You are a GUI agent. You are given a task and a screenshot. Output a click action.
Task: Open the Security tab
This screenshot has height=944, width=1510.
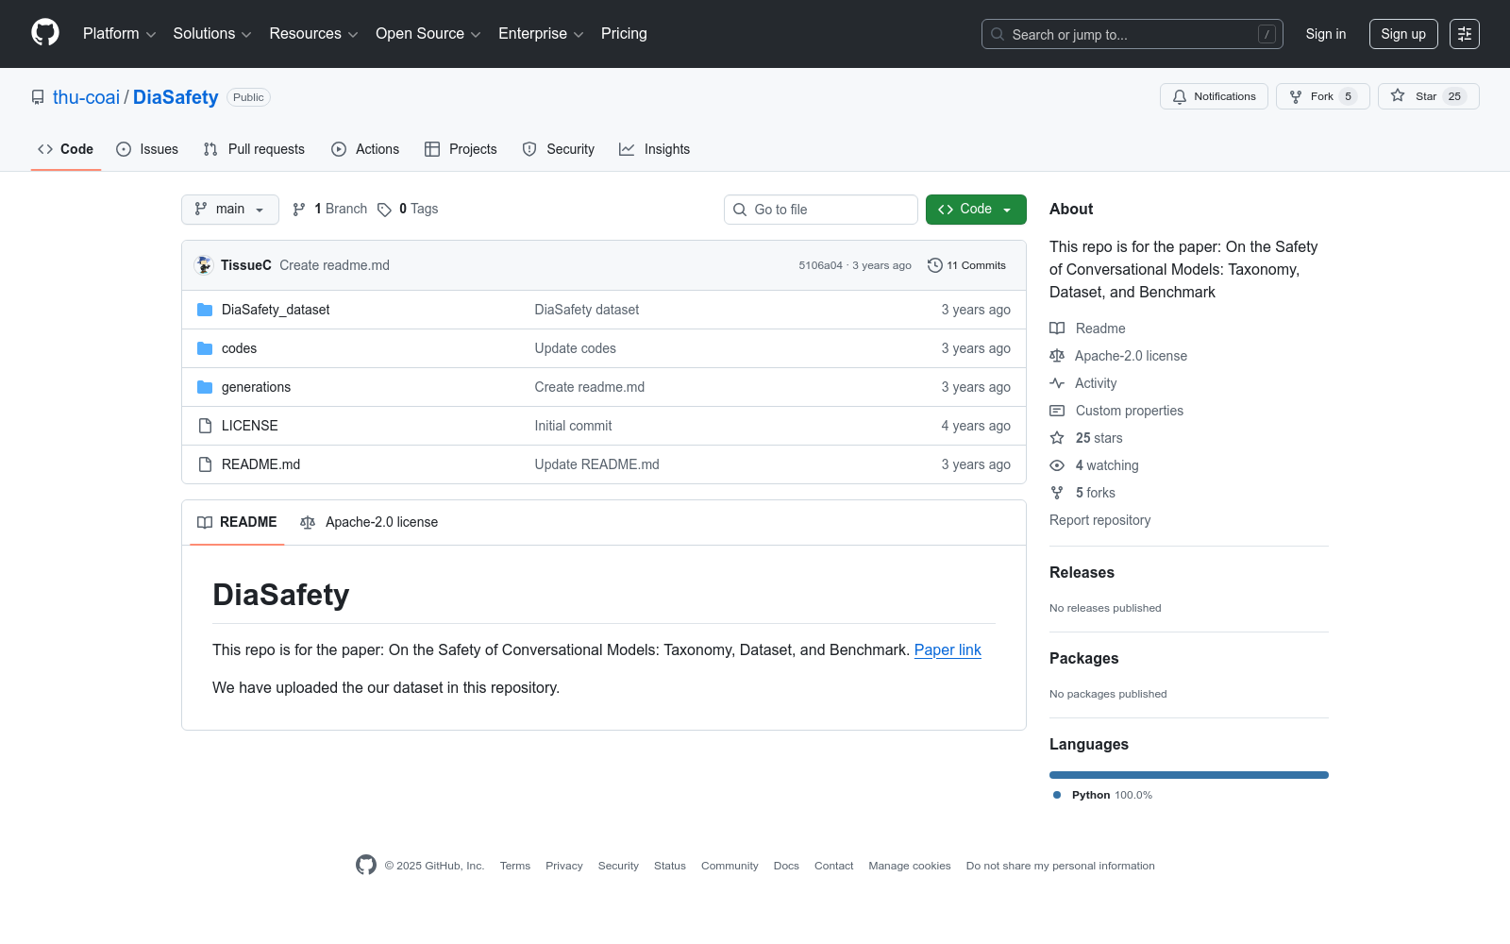(559, 149)
